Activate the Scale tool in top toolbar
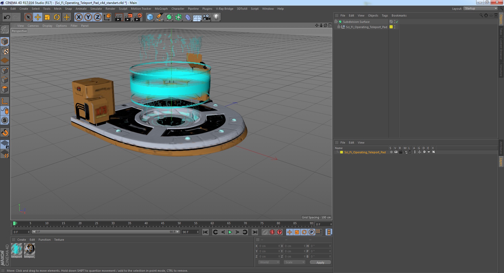 pyautogui.click(x=47, y=17)
